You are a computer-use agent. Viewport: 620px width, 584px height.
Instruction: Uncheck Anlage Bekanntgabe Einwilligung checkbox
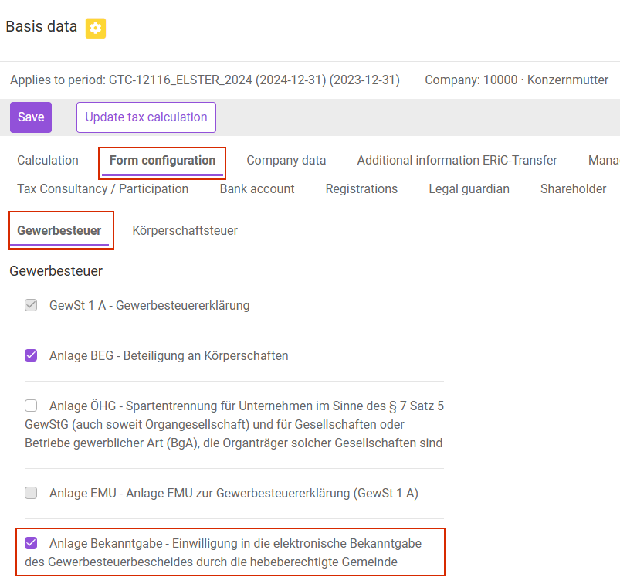pos(31,543)
